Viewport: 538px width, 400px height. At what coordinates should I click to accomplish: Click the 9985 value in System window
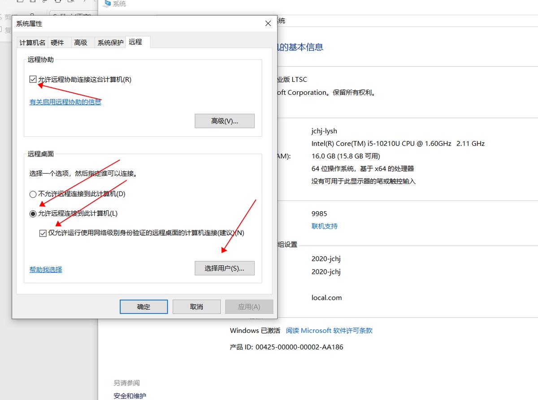pyautogui.click(x=319, y=213)
